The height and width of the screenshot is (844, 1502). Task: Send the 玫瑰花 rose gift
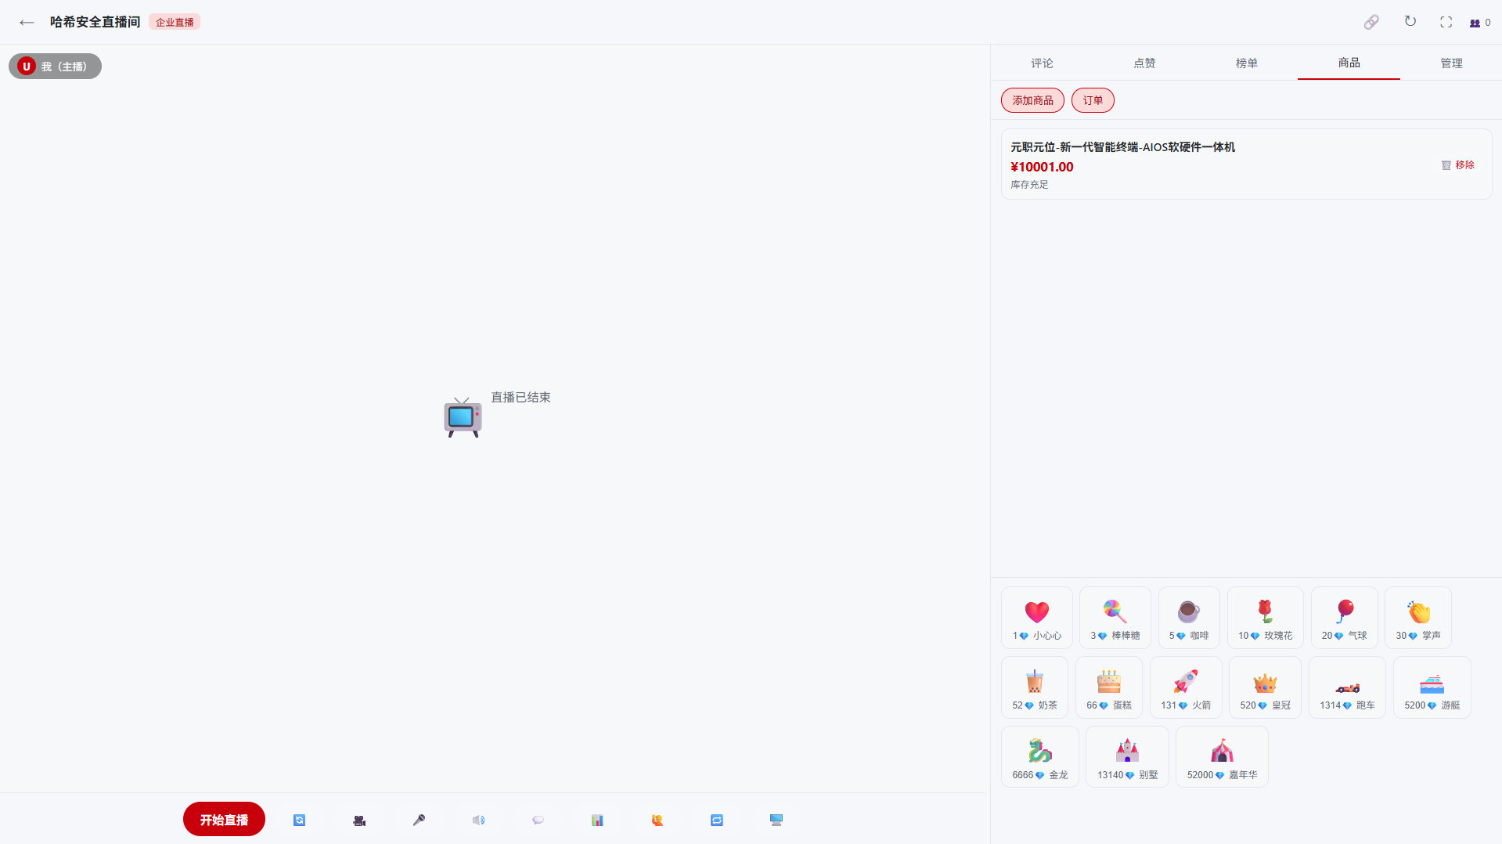[x=1266, y=618]
